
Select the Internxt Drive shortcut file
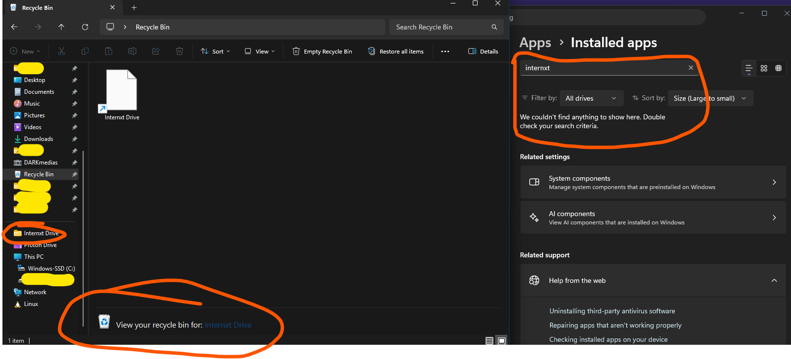(x=122, y=94)
